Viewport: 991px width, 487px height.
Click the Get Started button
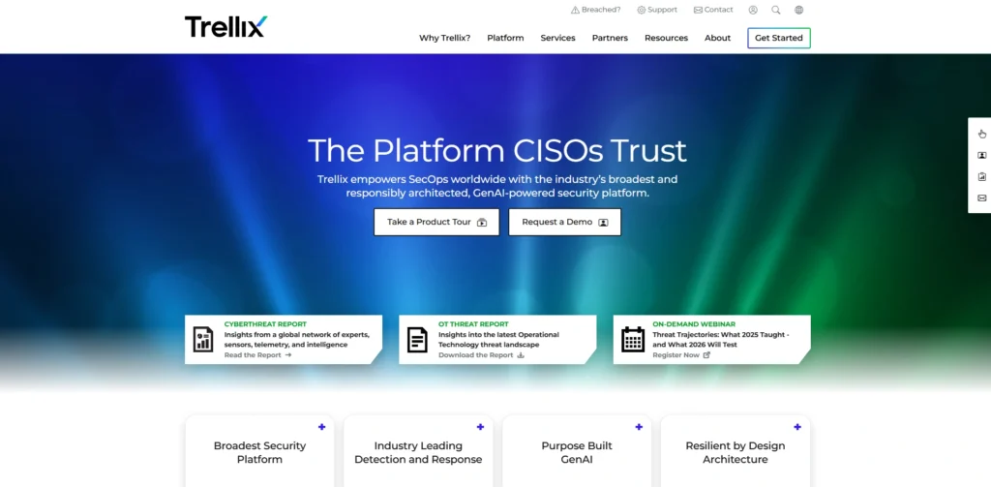coord(778,38)
